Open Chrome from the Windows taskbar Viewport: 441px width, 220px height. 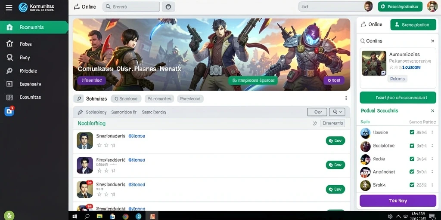point(125,217)
